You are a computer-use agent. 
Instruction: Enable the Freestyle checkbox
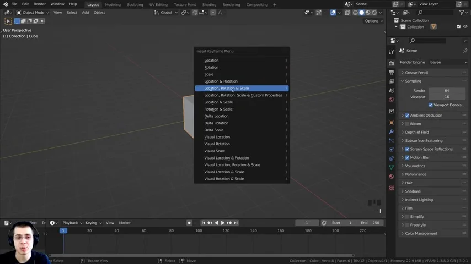tap(407, 225)
